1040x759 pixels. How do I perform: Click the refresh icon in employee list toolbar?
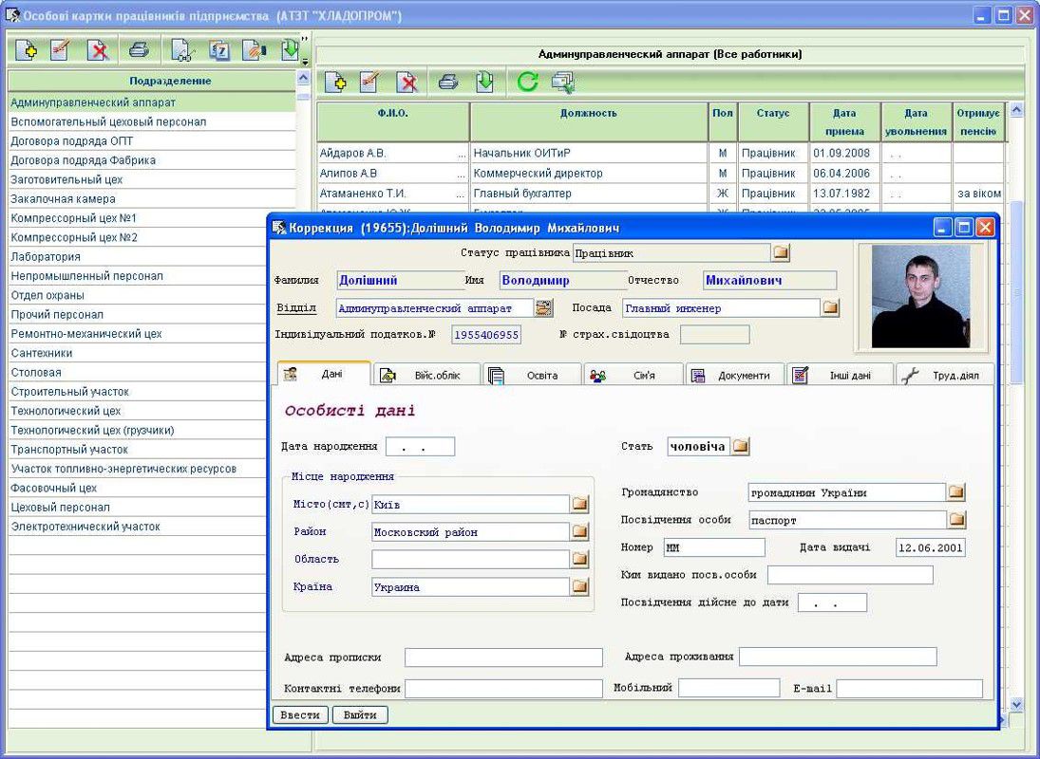click(x=527, y=83)
